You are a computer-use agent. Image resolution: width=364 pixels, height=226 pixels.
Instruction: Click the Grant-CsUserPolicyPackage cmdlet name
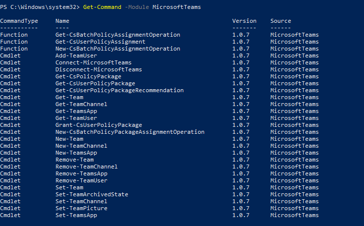click(x=99, y=125)
